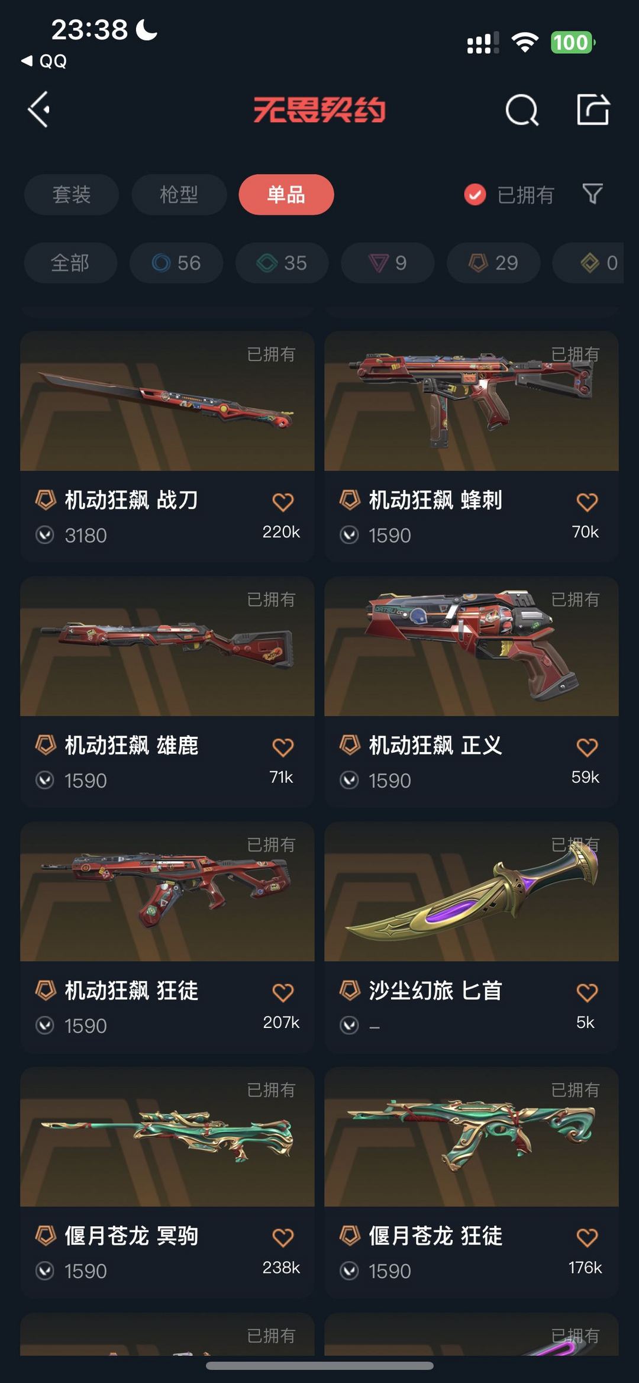Image resolution: width=639 pixels, height=1383 pixels.
Task: Open search with magnifier icon
Action: 522,109
